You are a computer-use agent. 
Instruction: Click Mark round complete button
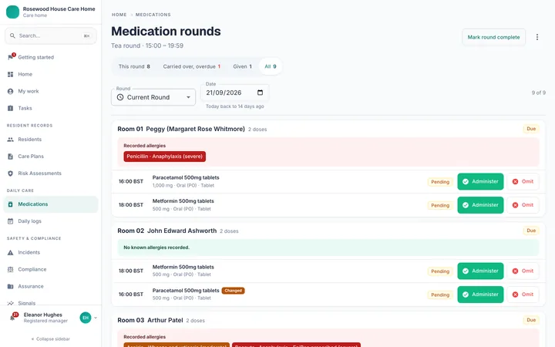[493, 37]
